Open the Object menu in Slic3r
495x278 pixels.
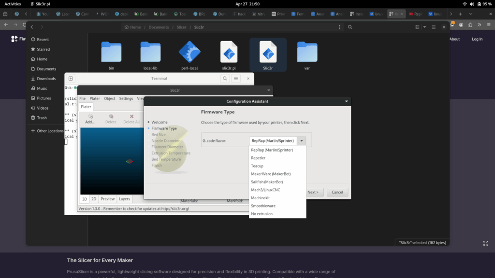[110, 98]
